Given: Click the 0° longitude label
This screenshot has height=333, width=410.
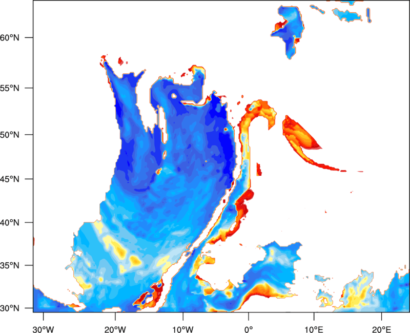Looking at the screenshot, I should click(249, 329).
